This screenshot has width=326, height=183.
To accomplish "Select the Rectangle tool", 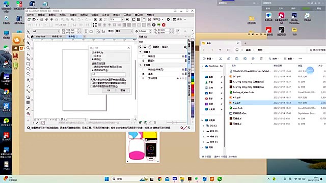I will [29, 64].
